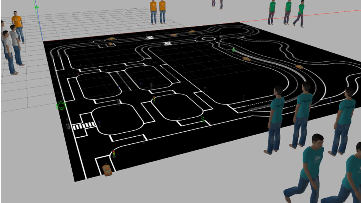Select the large zebra crosswalk on the track's left side
The width and height of the screenshot is (361, 203).
pyautogui.click(x=84, y=126)
